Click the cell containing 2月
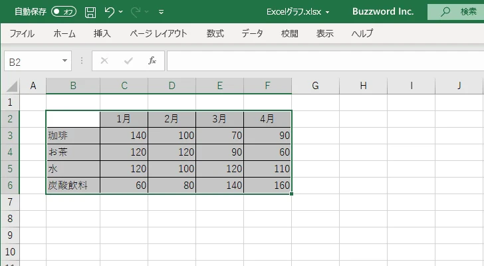The width and height of the screenshot is (484, 266). pyautogui.click(x=172, y=119)
